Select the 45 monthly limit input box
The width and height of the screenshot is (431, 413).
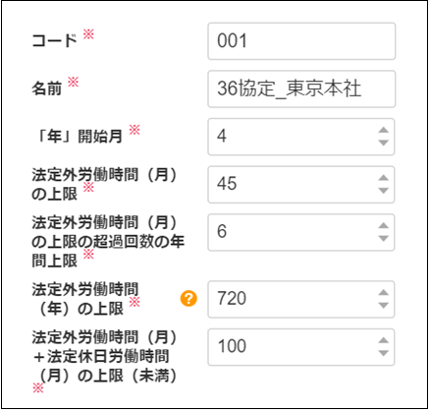tap(301, 185)
